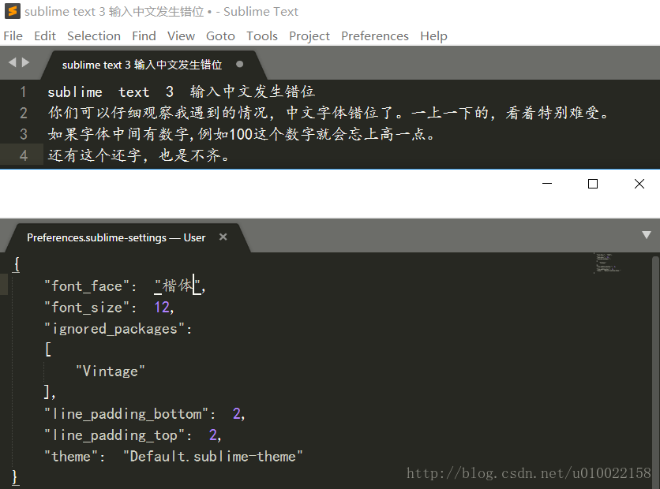Maximize the settings window
Image resolution: width=660 pixels, height=489 pixels.
(593, 184)
